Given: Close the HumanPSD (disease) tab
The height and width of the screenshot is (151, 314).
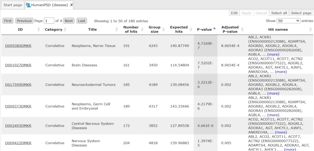Looking at the screenshot, I should [71, 5].
